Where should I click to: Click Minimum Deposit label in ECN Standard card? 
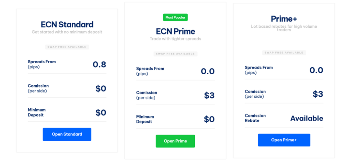click(37, 112)
